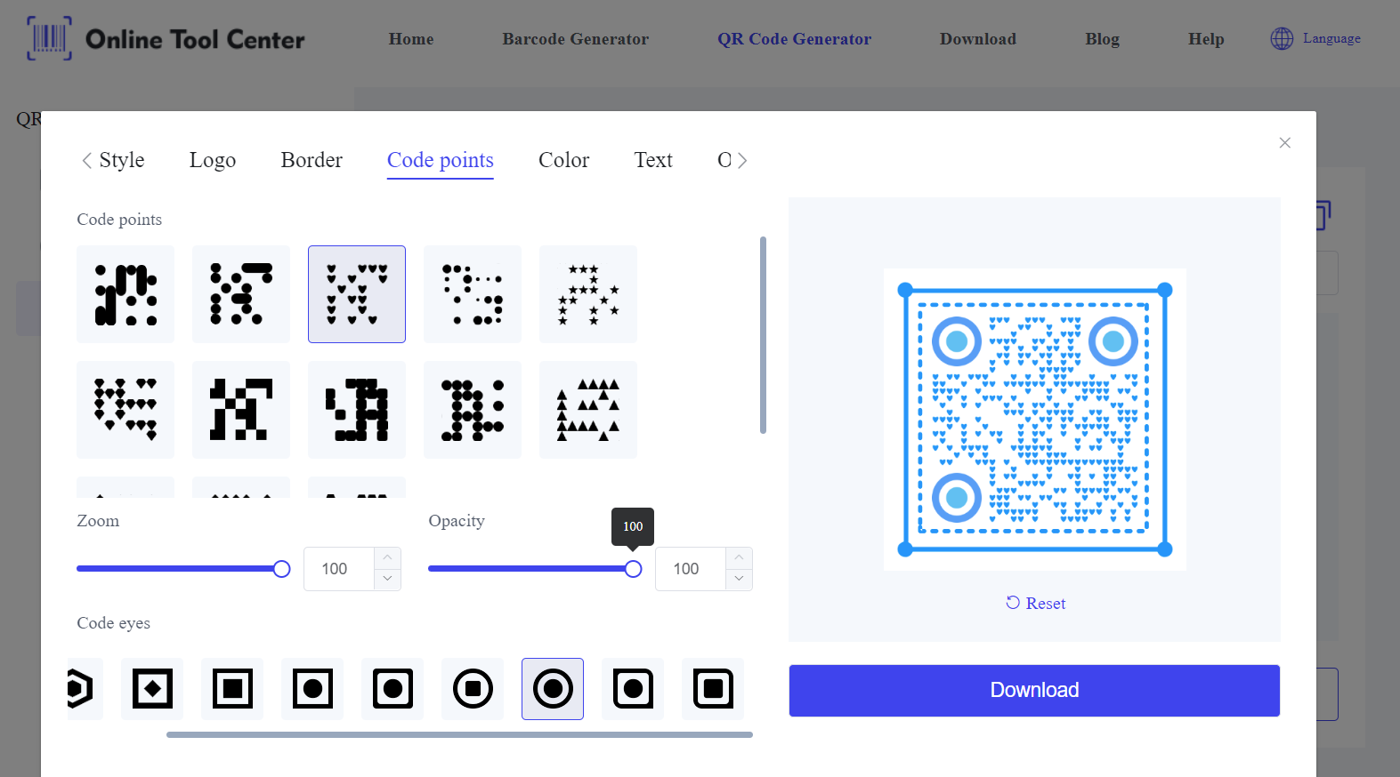Open the Help page
The width and height of the screenshot is (1400, 777).
[1207, 39]
